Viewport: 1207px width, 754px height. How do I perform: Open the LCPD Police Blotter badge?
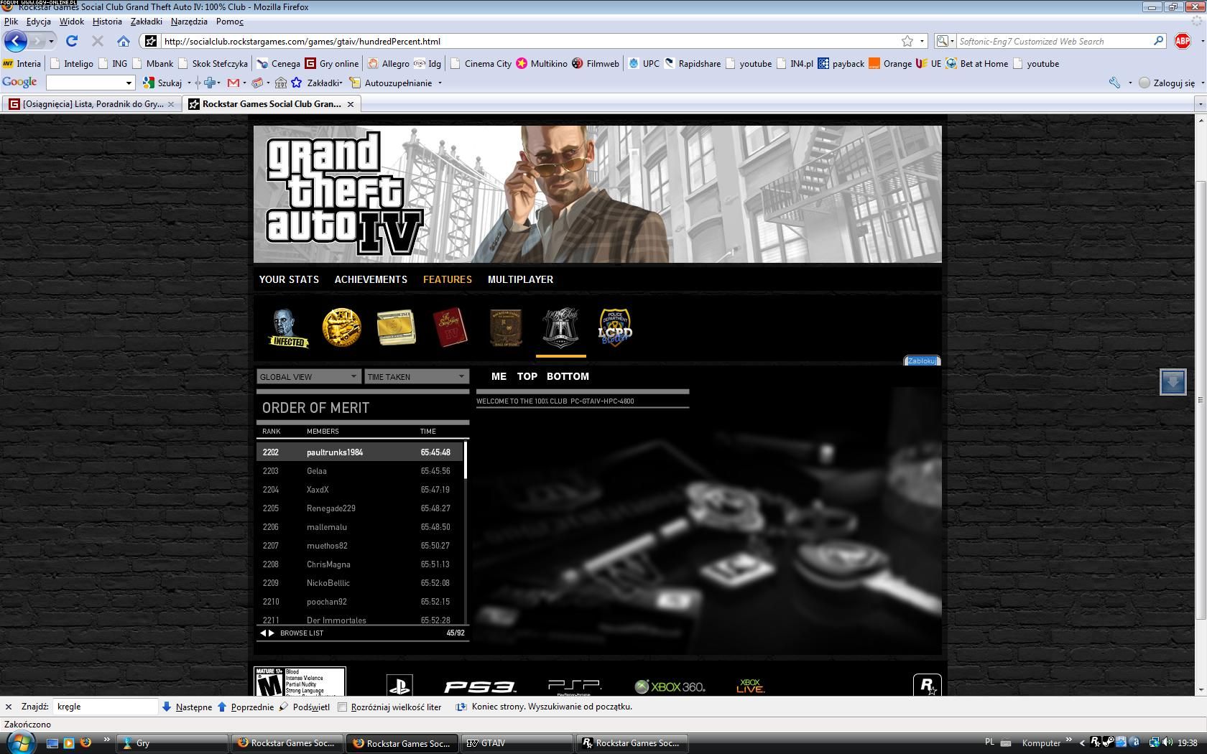click(x=615, y=327)
